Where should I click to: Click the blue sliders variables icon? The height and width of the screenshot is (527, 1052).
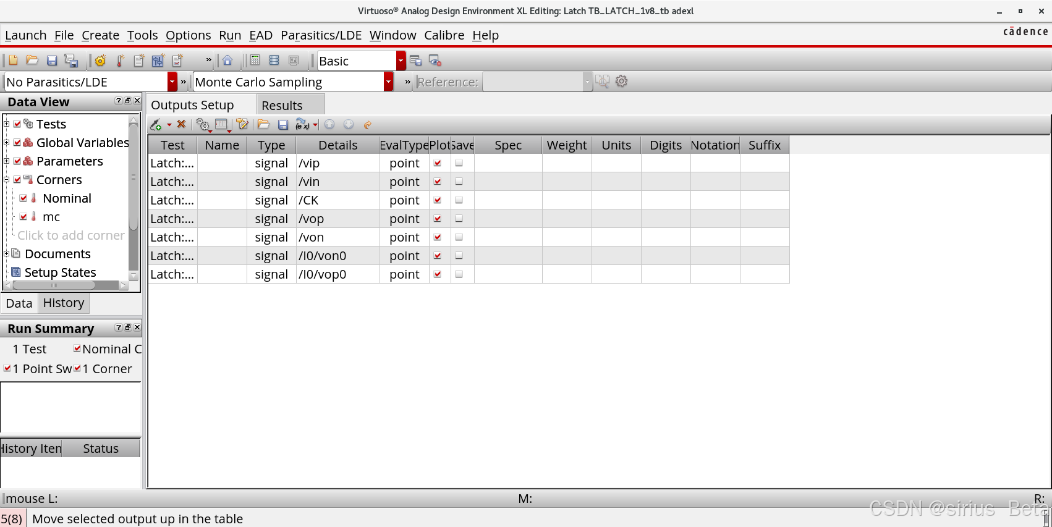pyautogui.click(x=158, y=61)
